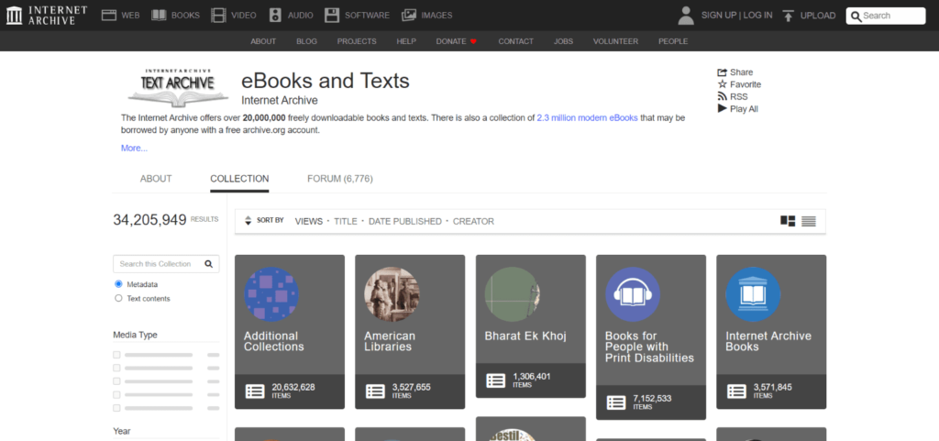Screen dimensions: 939x441
Task: Open the Volunteer menu item
Action: coord(615,41)
